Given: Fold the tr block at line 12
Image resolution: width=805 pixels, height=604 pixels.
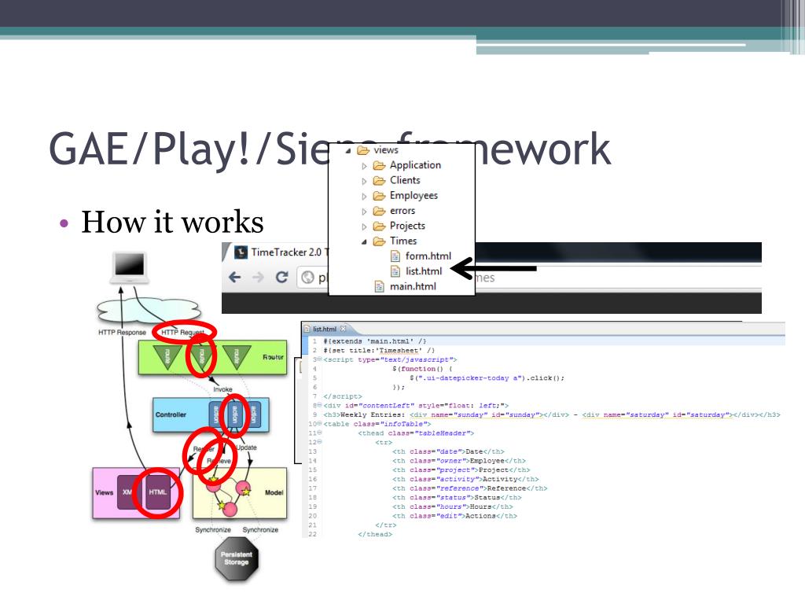Looking at the screenshot, I should (319, 442).
